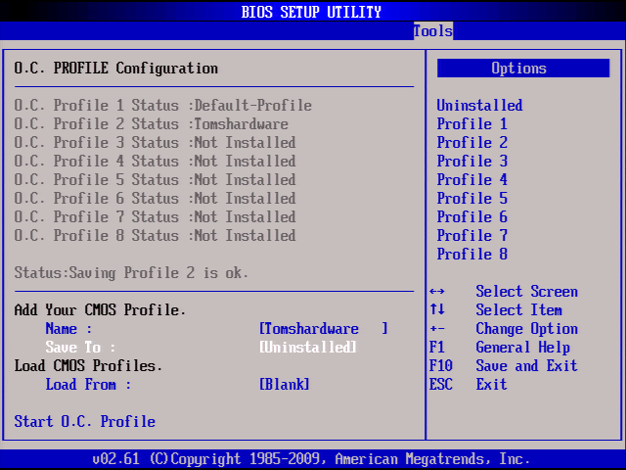This screenshot has width=626, height=470.
Task: Choose Profile 7 in Options list
Action: click(471, 235)
